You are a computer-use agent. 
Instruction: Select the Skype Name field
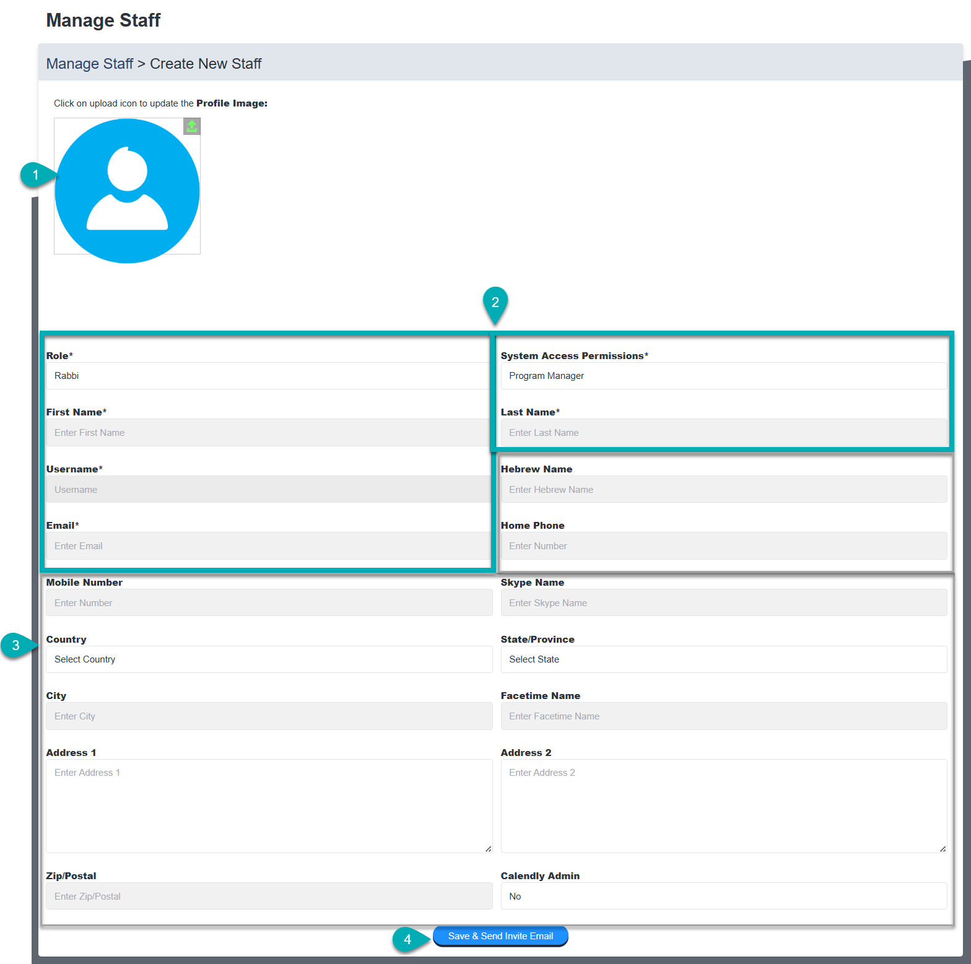click(x=723, y=603)
